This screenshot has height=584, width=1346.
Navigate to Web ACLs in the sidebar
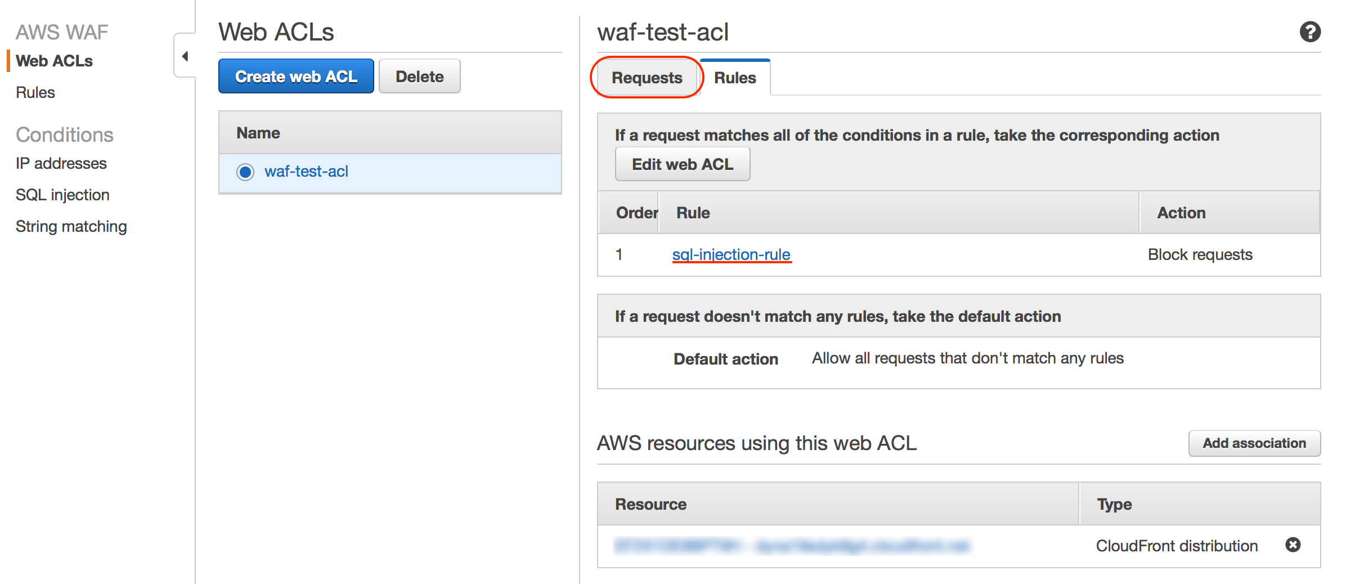54,61
